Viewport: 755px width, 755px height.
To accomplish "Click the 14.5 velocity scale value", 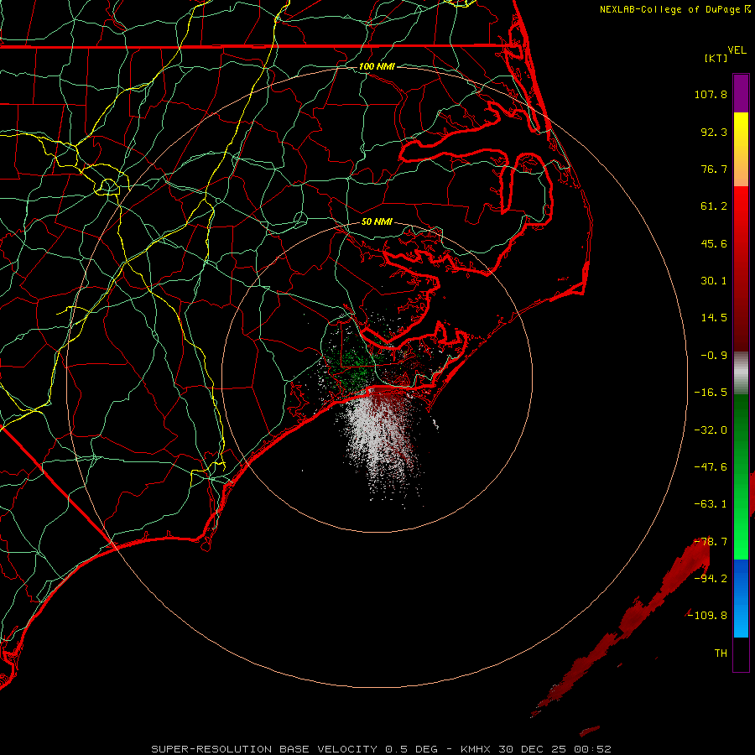I will pyautogui.click(x=714, y=318).
